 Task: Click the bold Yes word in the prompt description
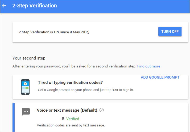coord(115,90)
